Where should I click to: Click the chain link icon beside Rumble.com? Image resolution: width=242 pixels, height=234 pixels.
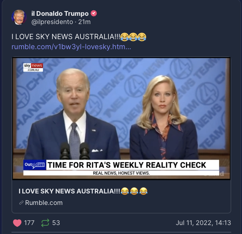21,203
